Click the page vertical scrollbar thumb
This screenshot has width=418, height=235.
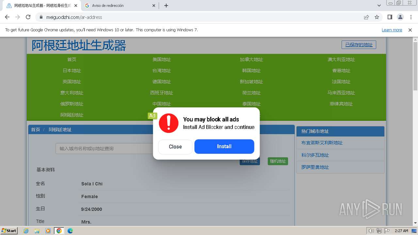point(415,66)
